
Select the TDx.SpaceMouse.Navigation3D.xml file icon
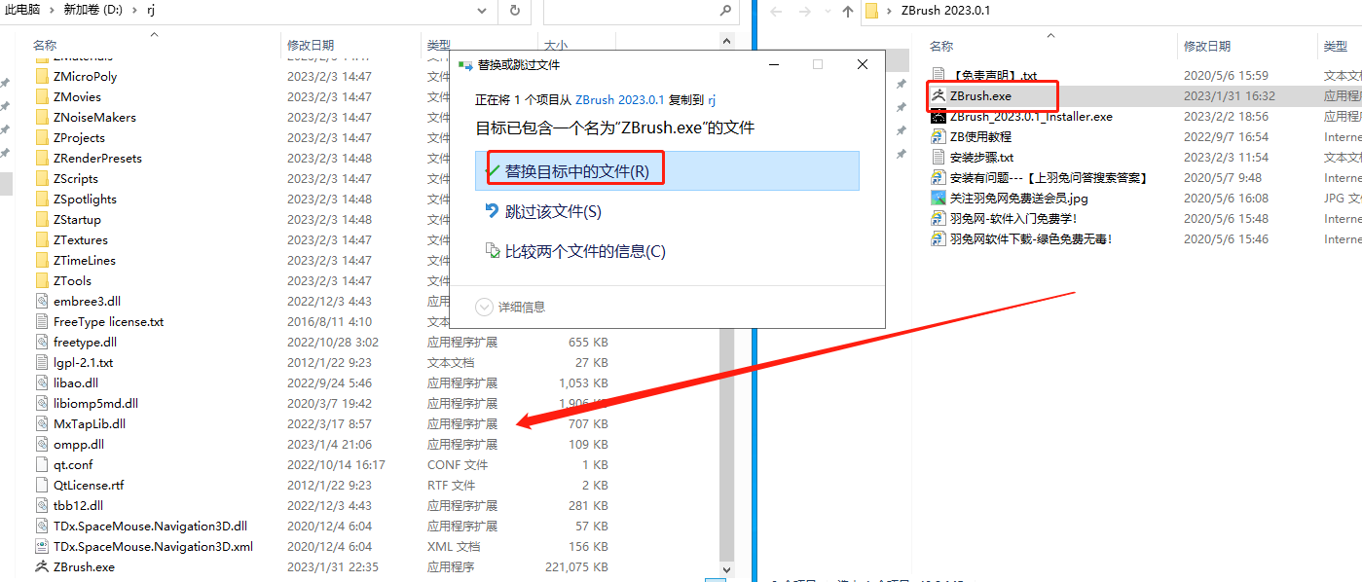(42, 546)
